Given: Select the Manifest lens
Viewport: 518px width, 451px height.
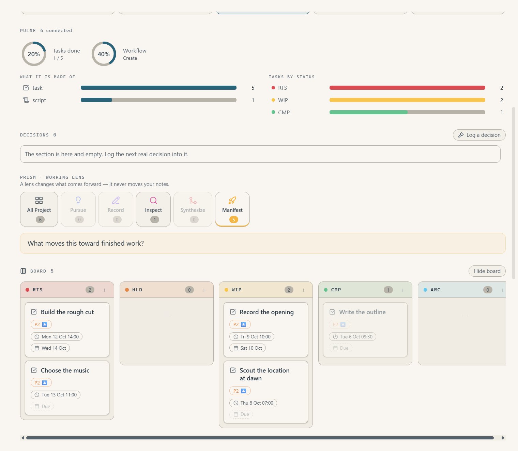Looking at the screenshot, I should [x=232, y=209].
